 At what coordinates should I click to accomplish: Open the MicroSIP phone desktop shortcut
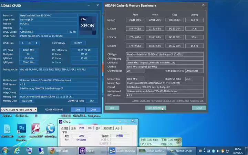click(50, 131)
